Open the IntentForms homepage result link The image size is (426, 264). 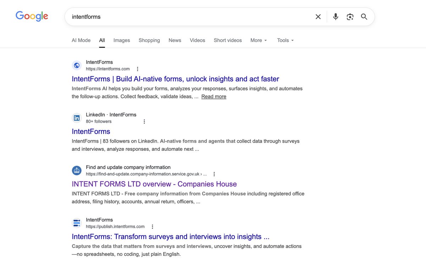(175, 79)
